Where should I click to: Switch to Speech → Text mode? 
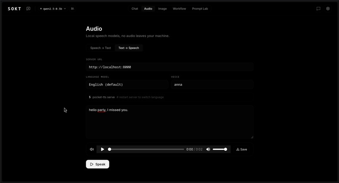coord(101,48)
